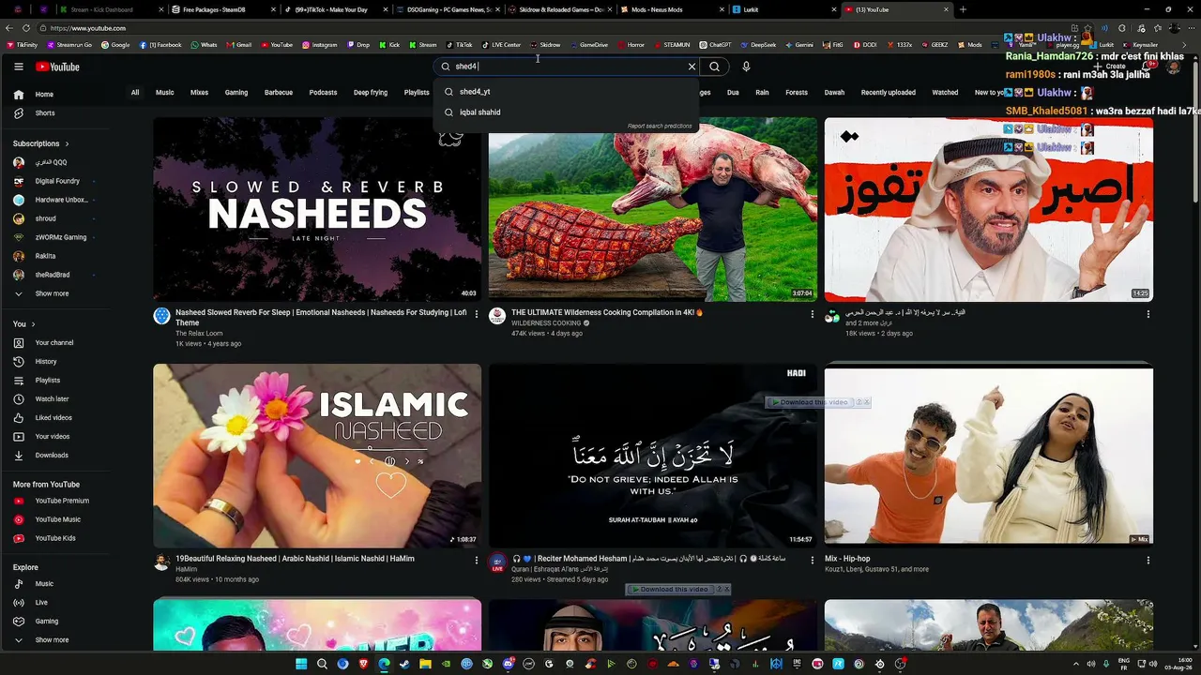Select the Watched filter chip

click(x=945, y=93)
